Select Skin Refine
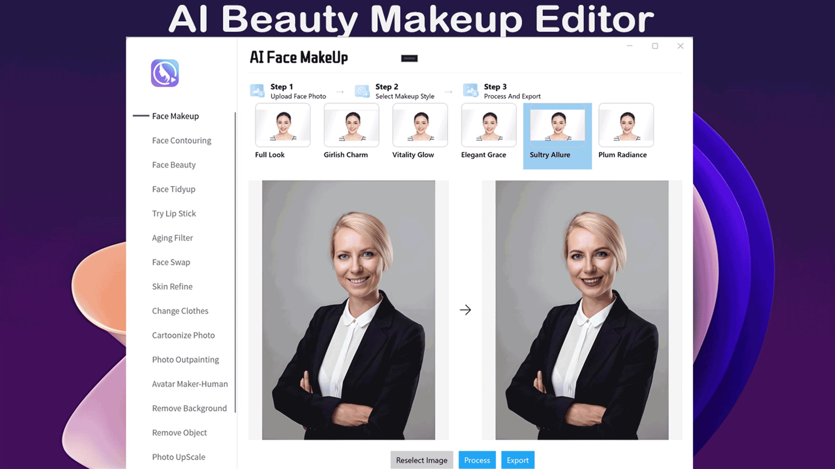835x469 pixels. pyautogui.click(x=172, y=286)
